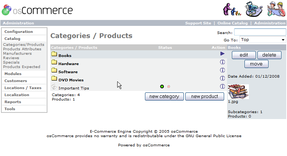Open the Software folder icon
This screenshot has height=156, width=287.
(54, 70)
